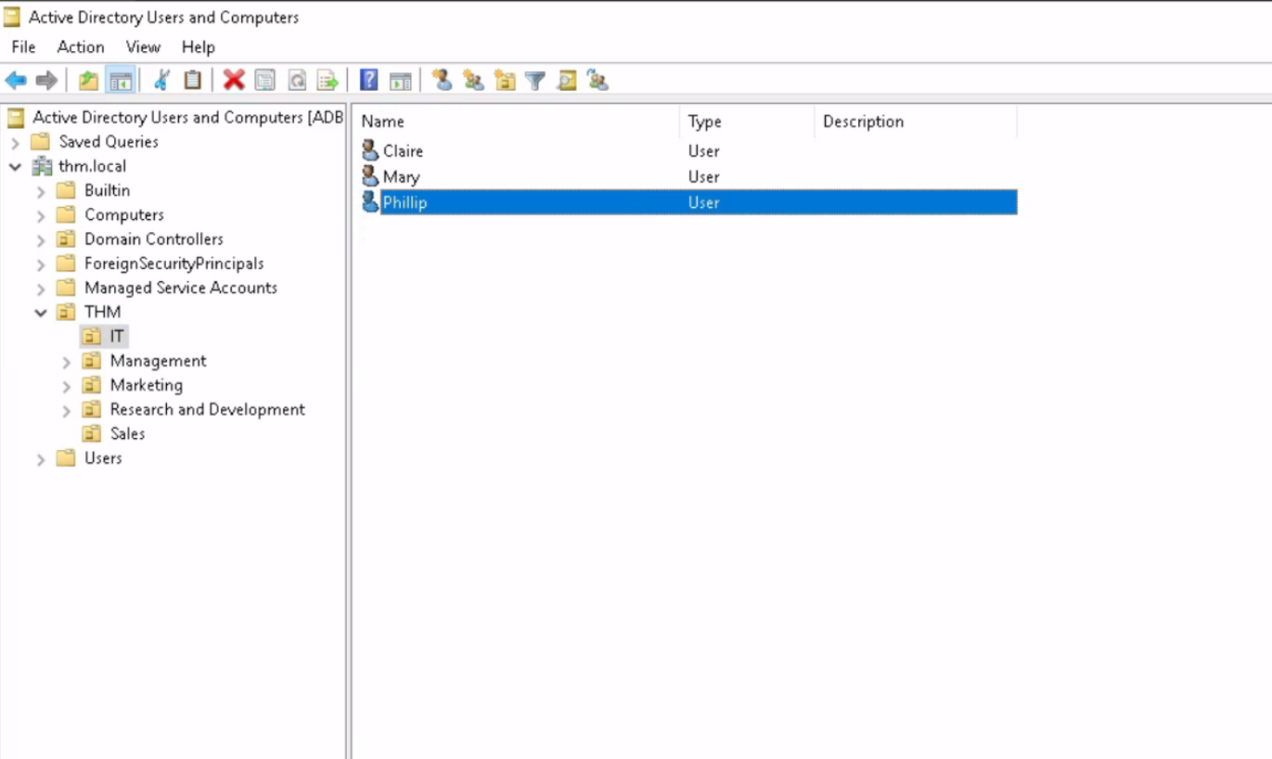Create a new group via toolbar icon
Screen dimensions: 1272x759
(x=473, y=81)
